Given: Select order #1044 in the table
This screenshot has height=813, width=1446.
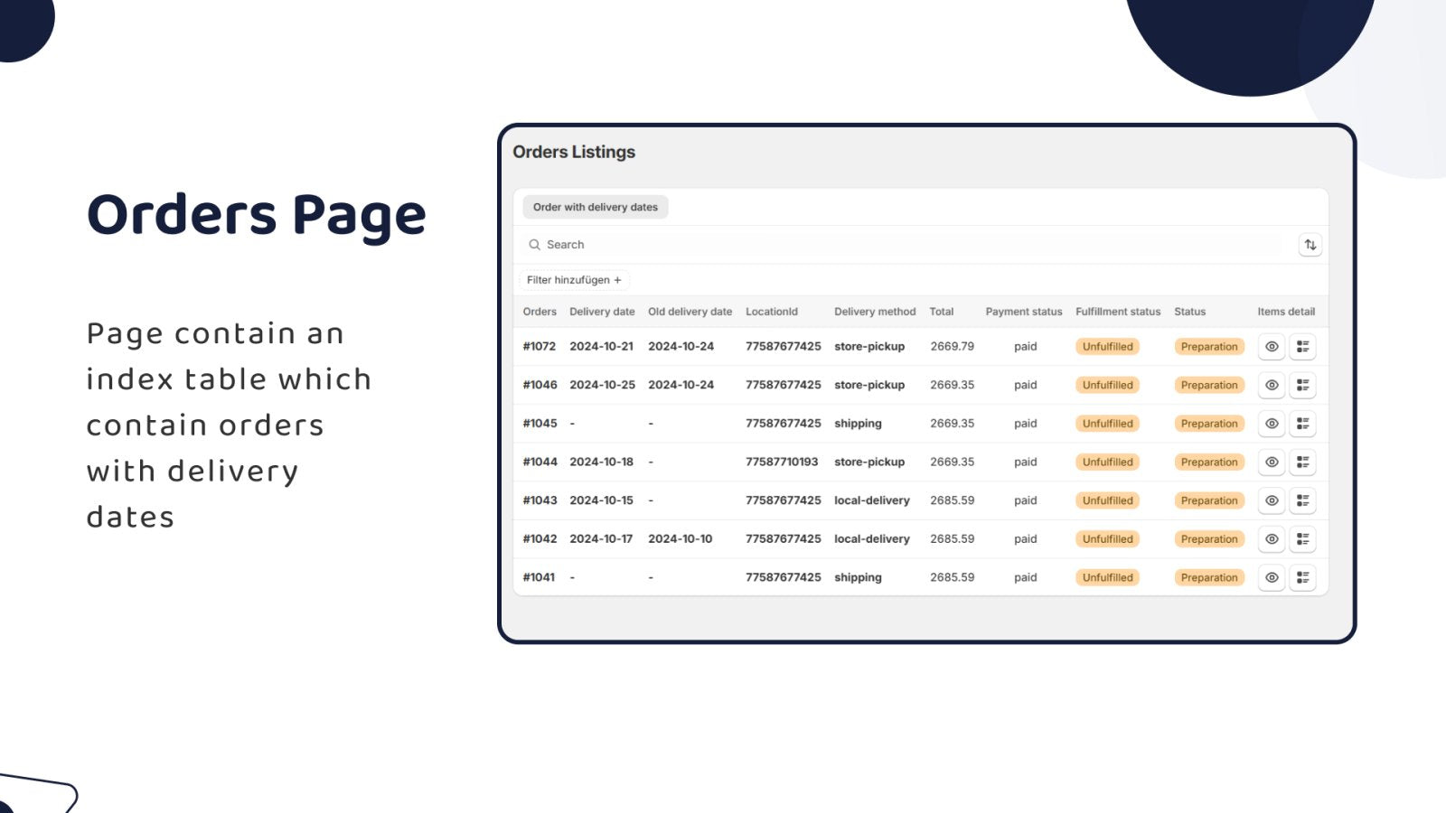Looking at the screenshot, I should point(538,462).
